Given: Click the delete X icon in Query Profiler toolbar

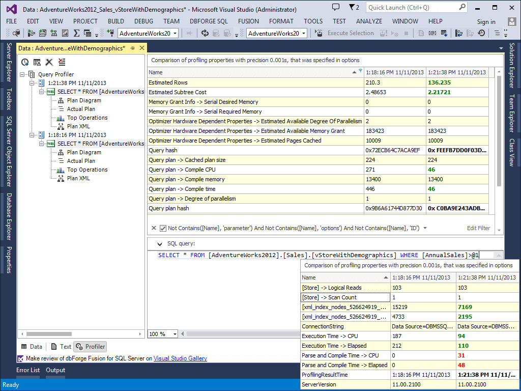Looking at the screenshot, I should (49, 62).
